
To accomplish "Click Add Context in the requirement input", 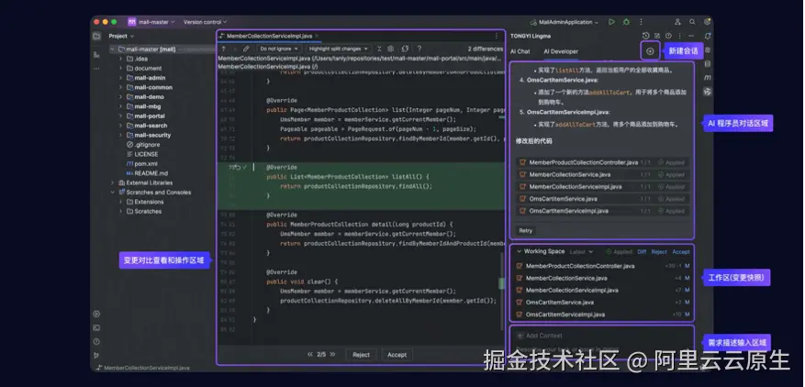I will tap(539, 336).
